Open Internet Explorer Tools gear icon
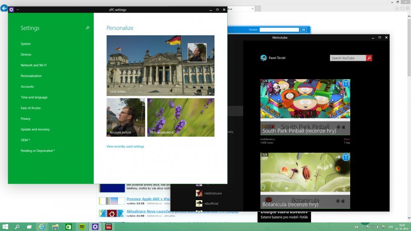The width and height of the screenshot is (411, 231). click(x=407, y=8)
